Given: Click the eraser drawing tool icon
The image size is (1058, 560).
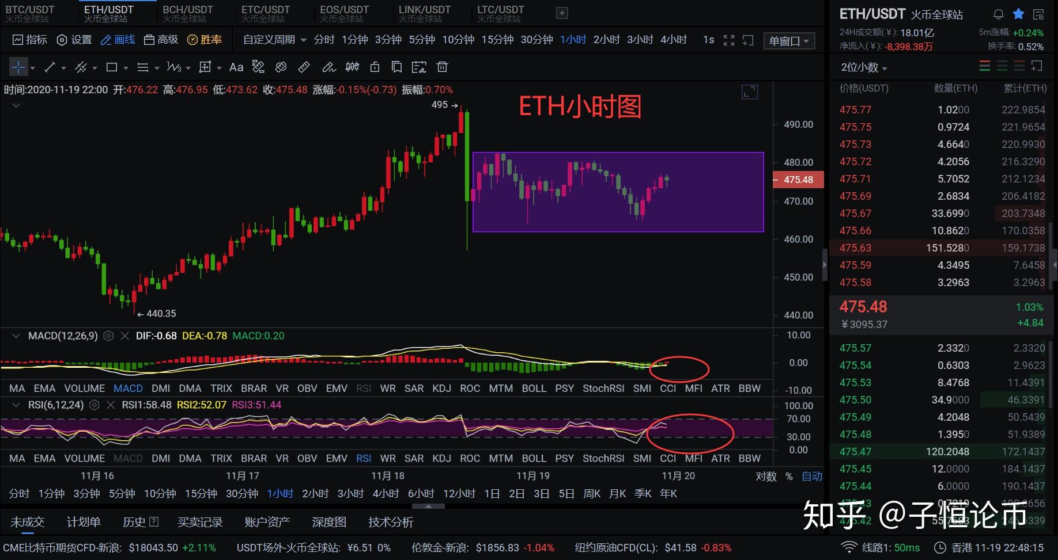Looking at the screenshot, I should point(328,67).
